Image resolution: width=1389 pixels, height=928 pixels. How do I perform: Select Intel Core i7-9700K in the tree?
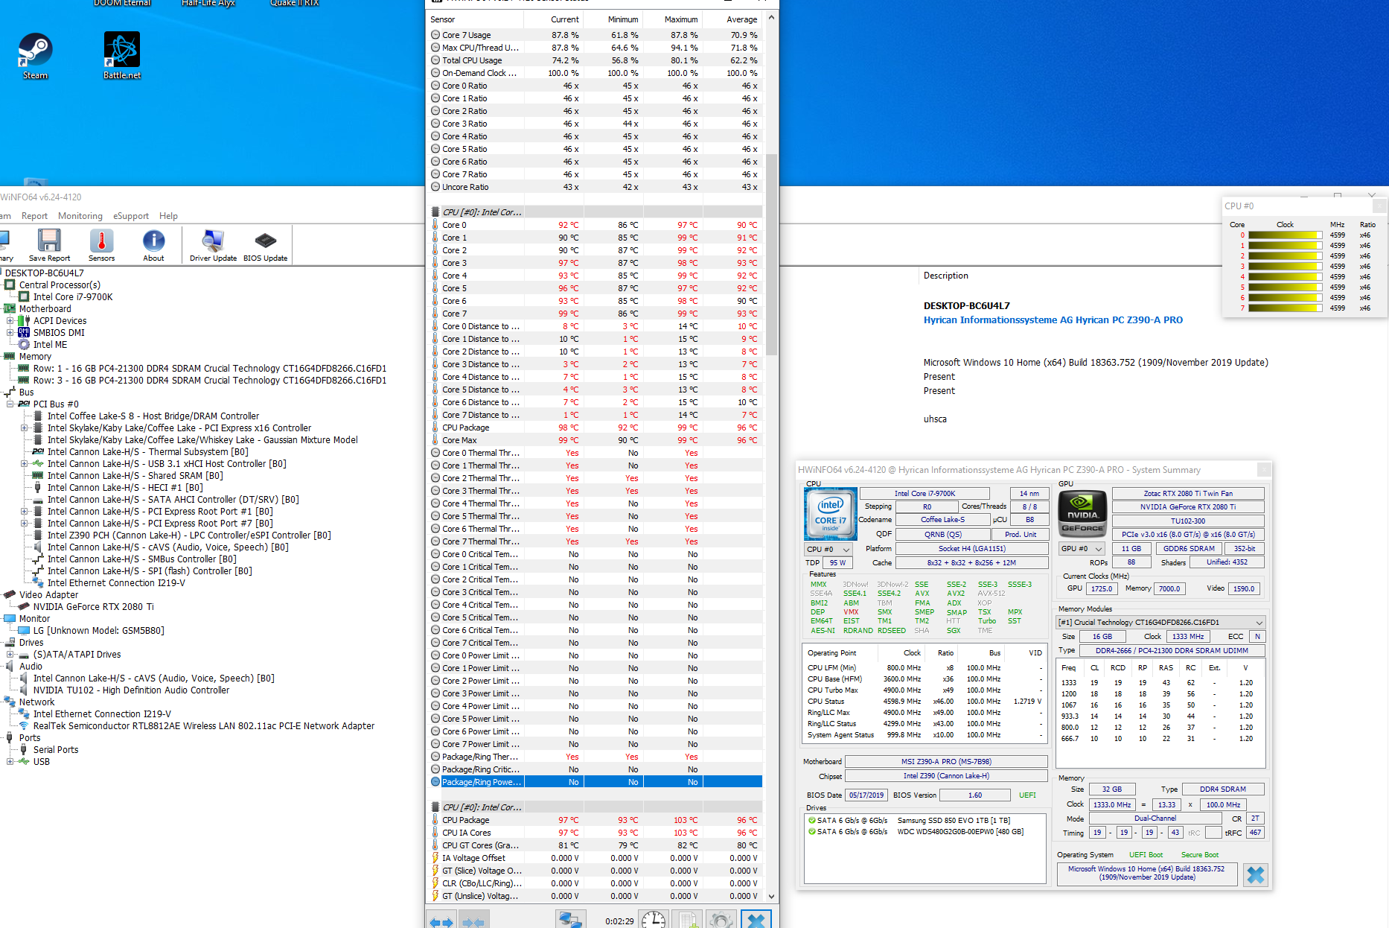click(x=73, y=297)
